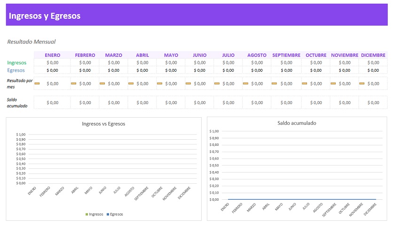Click OCTUBRE's Resultado por mes indicator icon
This screenshot has width=393, height=226.
tap(304, 83)
